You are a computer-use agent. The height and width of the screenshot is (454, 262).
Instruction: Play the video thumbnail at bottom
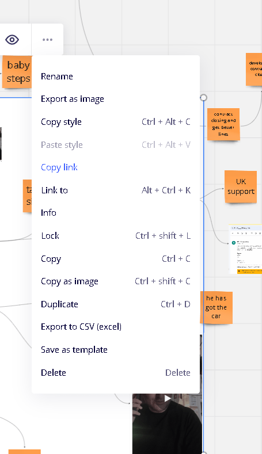click(x=168, y=398)
